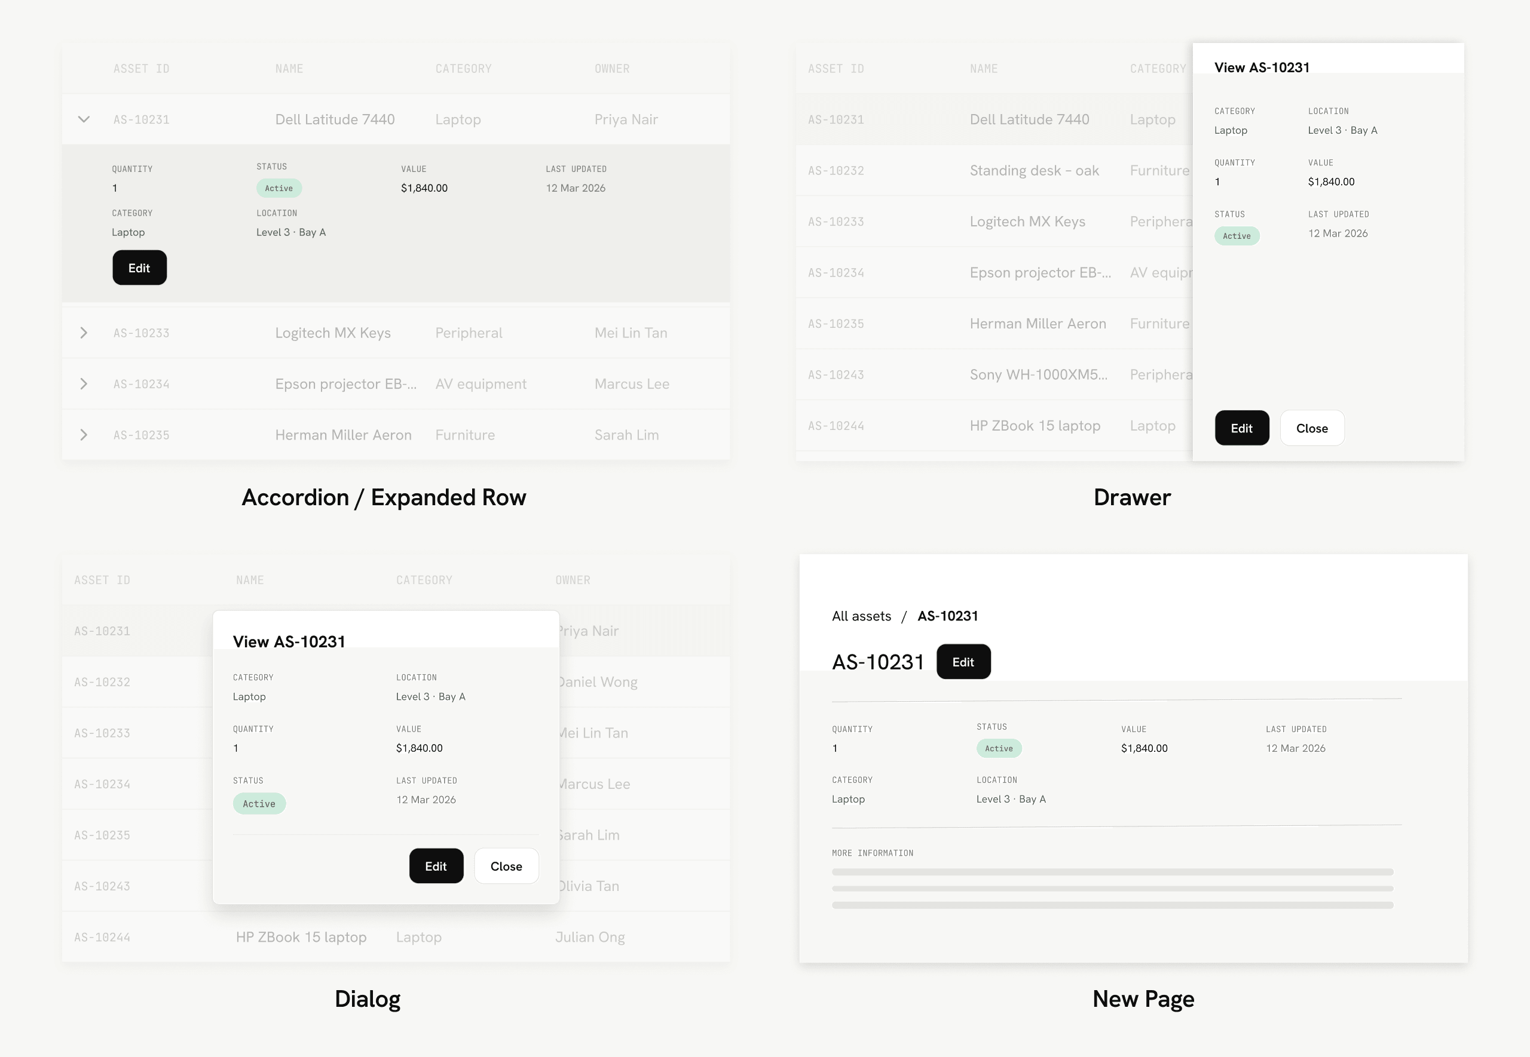The height and width of the screenshot is (1057, 1530).
Task: Click Active status badge on New Page
Action: coord(999,748)
